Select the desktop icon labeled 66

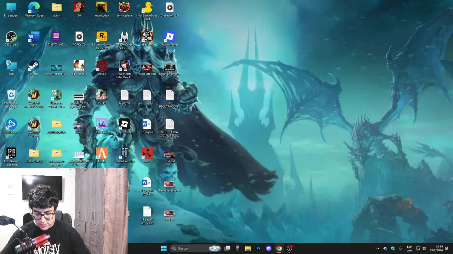pyautogui.click(x=79, y=10)
